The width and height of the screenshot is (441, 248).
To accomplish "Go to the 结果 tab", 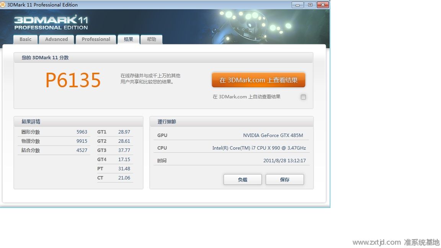I will pyautogui.click(x=128, y=39).
